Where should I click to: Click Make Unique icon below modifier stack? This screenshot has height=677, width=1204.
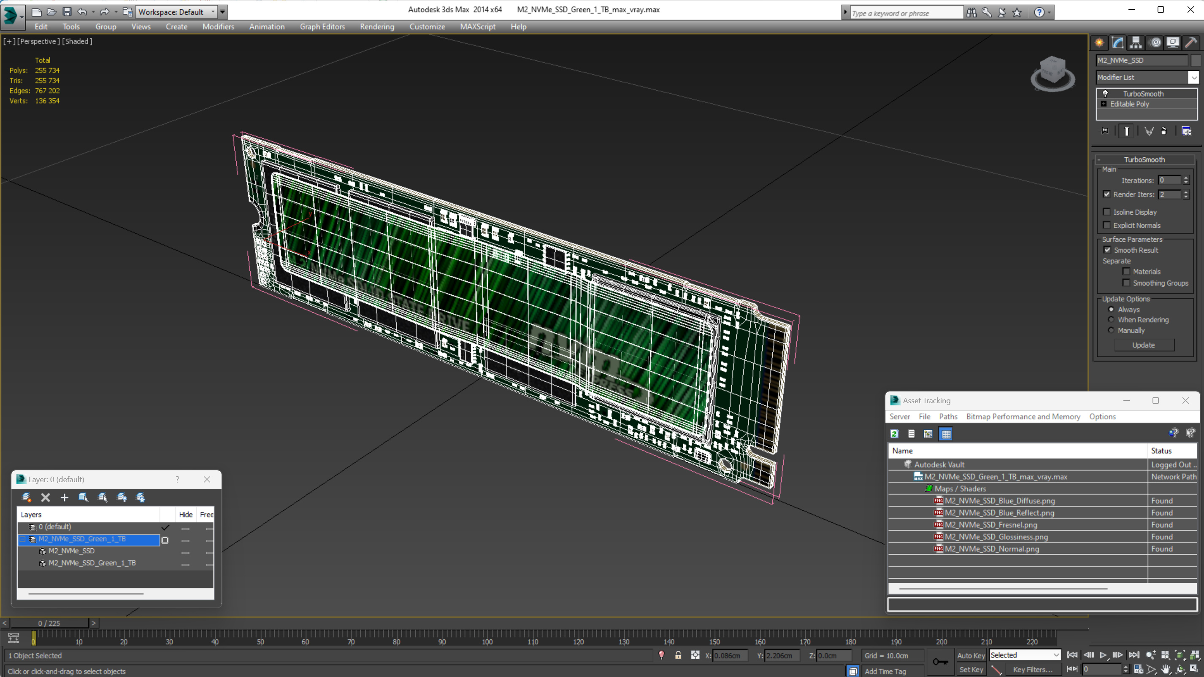pyautogui.click(x=1149, y=131)
